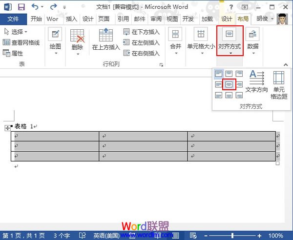Open the Merge (合并) dropdown

[175, 41]
